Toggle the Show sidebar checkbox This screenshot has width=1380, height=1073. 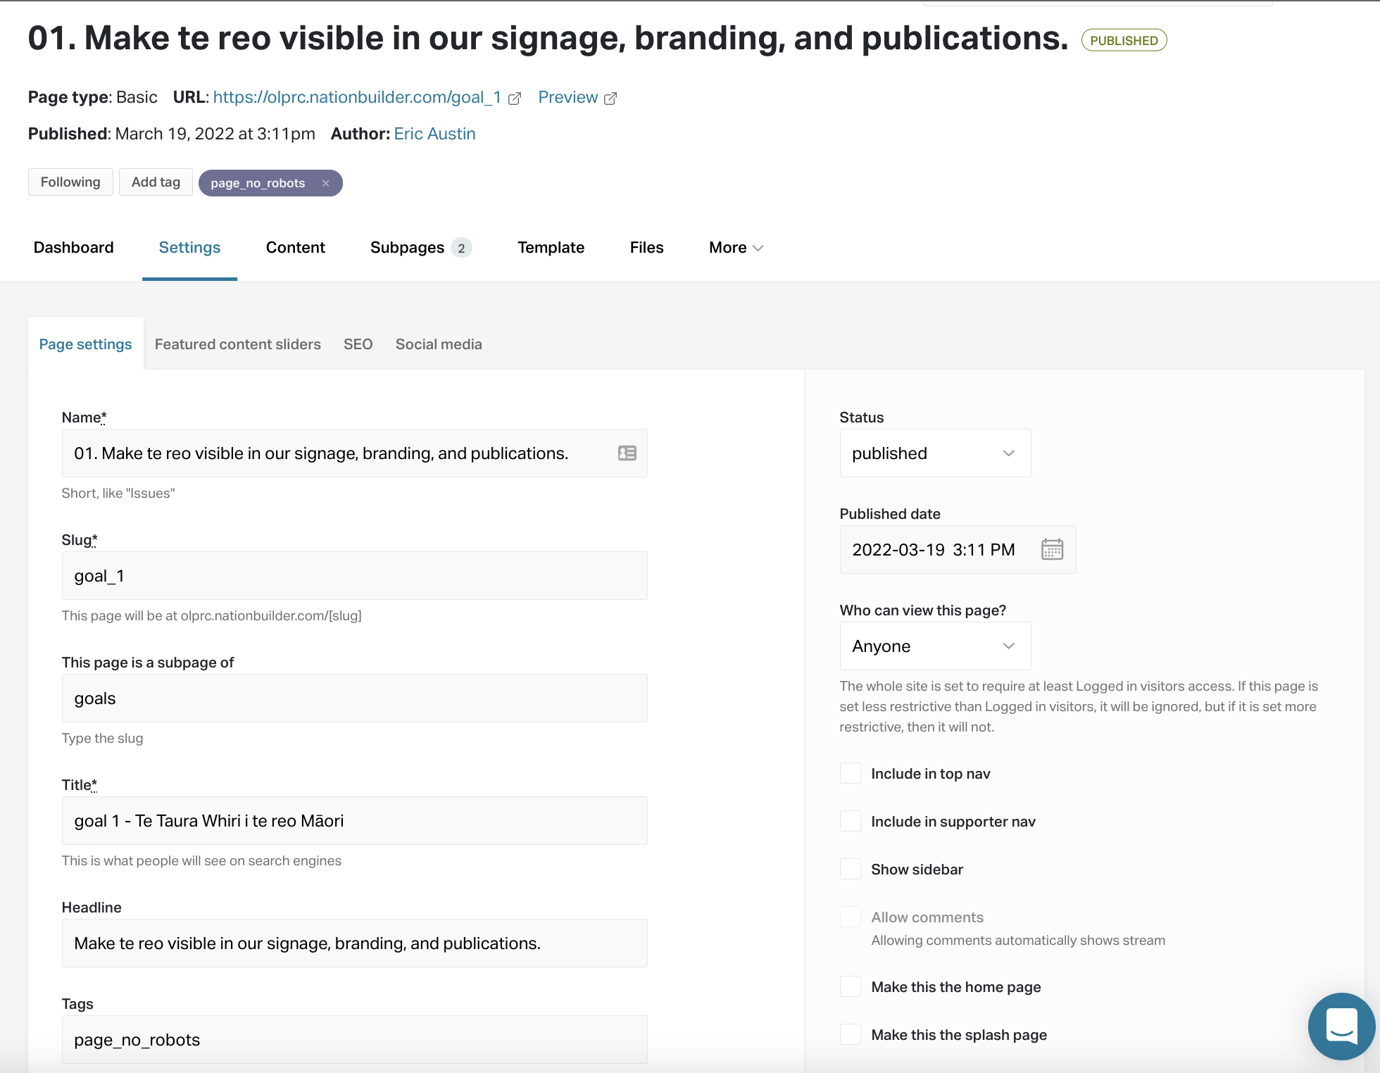851,869
